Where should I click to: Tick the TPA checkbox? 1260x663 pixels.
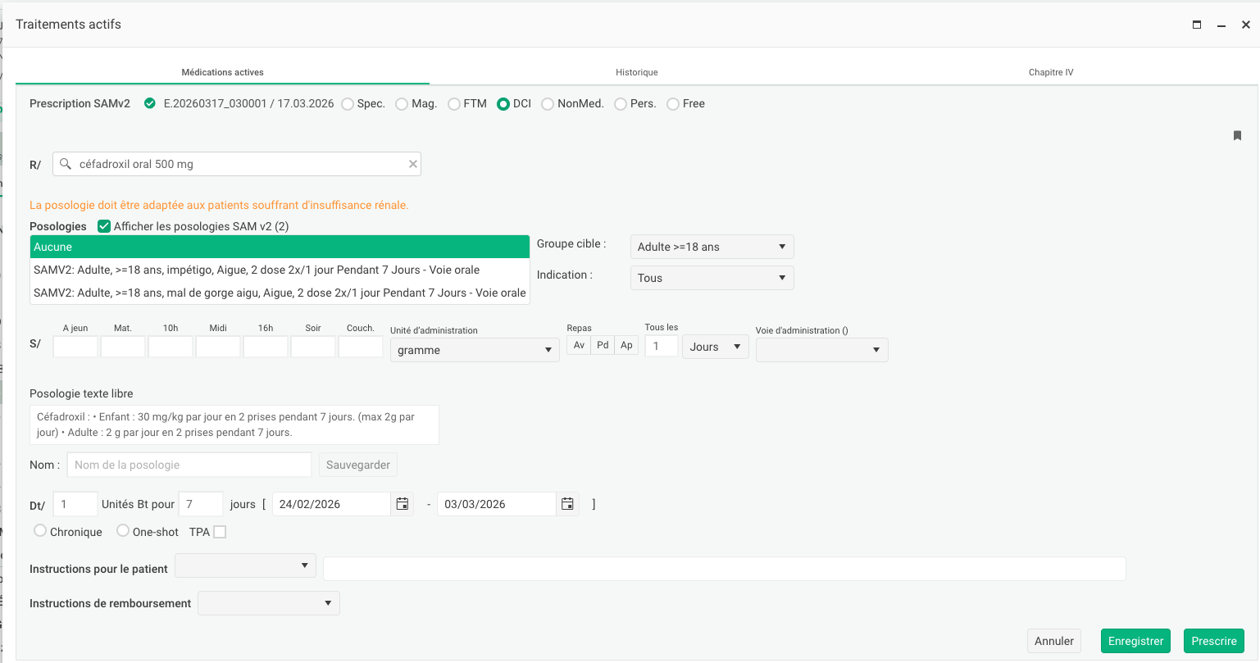(220, 532)
